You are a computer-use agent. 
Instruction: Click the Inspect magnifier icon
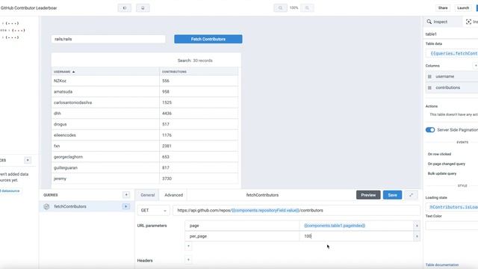(429, 22)
